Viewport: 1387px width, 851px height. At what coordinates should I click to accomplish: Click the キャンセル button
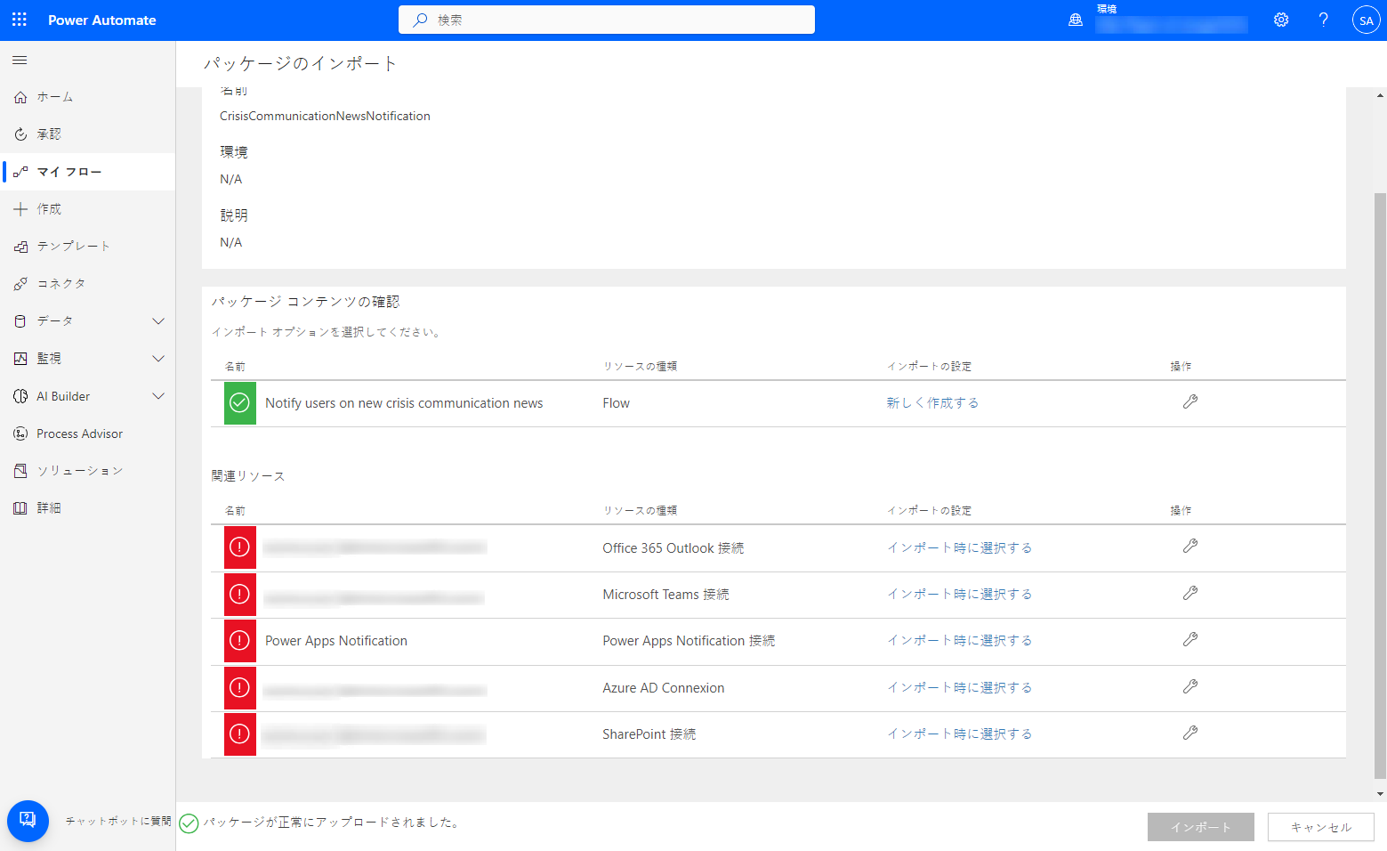click(1321, 827)
